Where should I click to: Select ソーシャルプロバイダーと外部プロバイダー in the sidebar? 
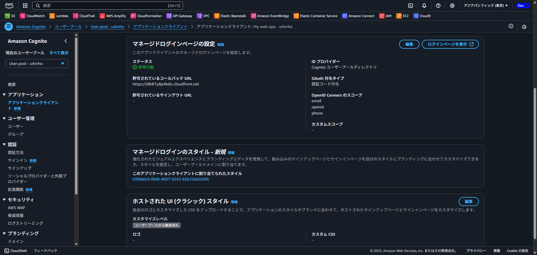point(37,179)
